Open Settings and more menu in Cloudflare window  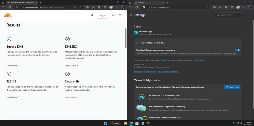(117, 7)
